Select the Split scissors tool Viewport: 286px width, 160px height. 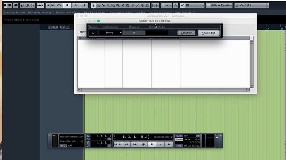coord(103,5)
